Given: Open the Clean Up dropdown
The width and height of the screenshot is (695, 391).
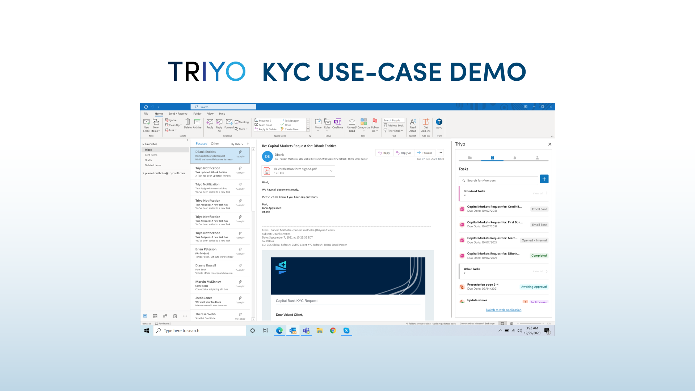Looking at the screenshot, I should 173,125.
